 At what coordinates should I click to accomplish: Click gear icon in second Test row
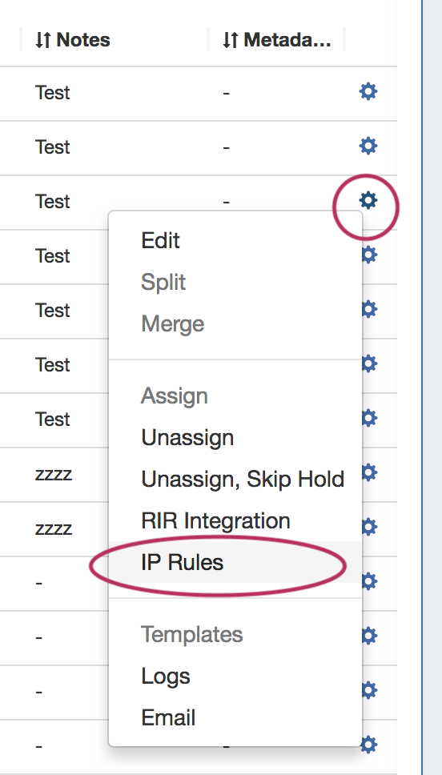pos(368,146)
